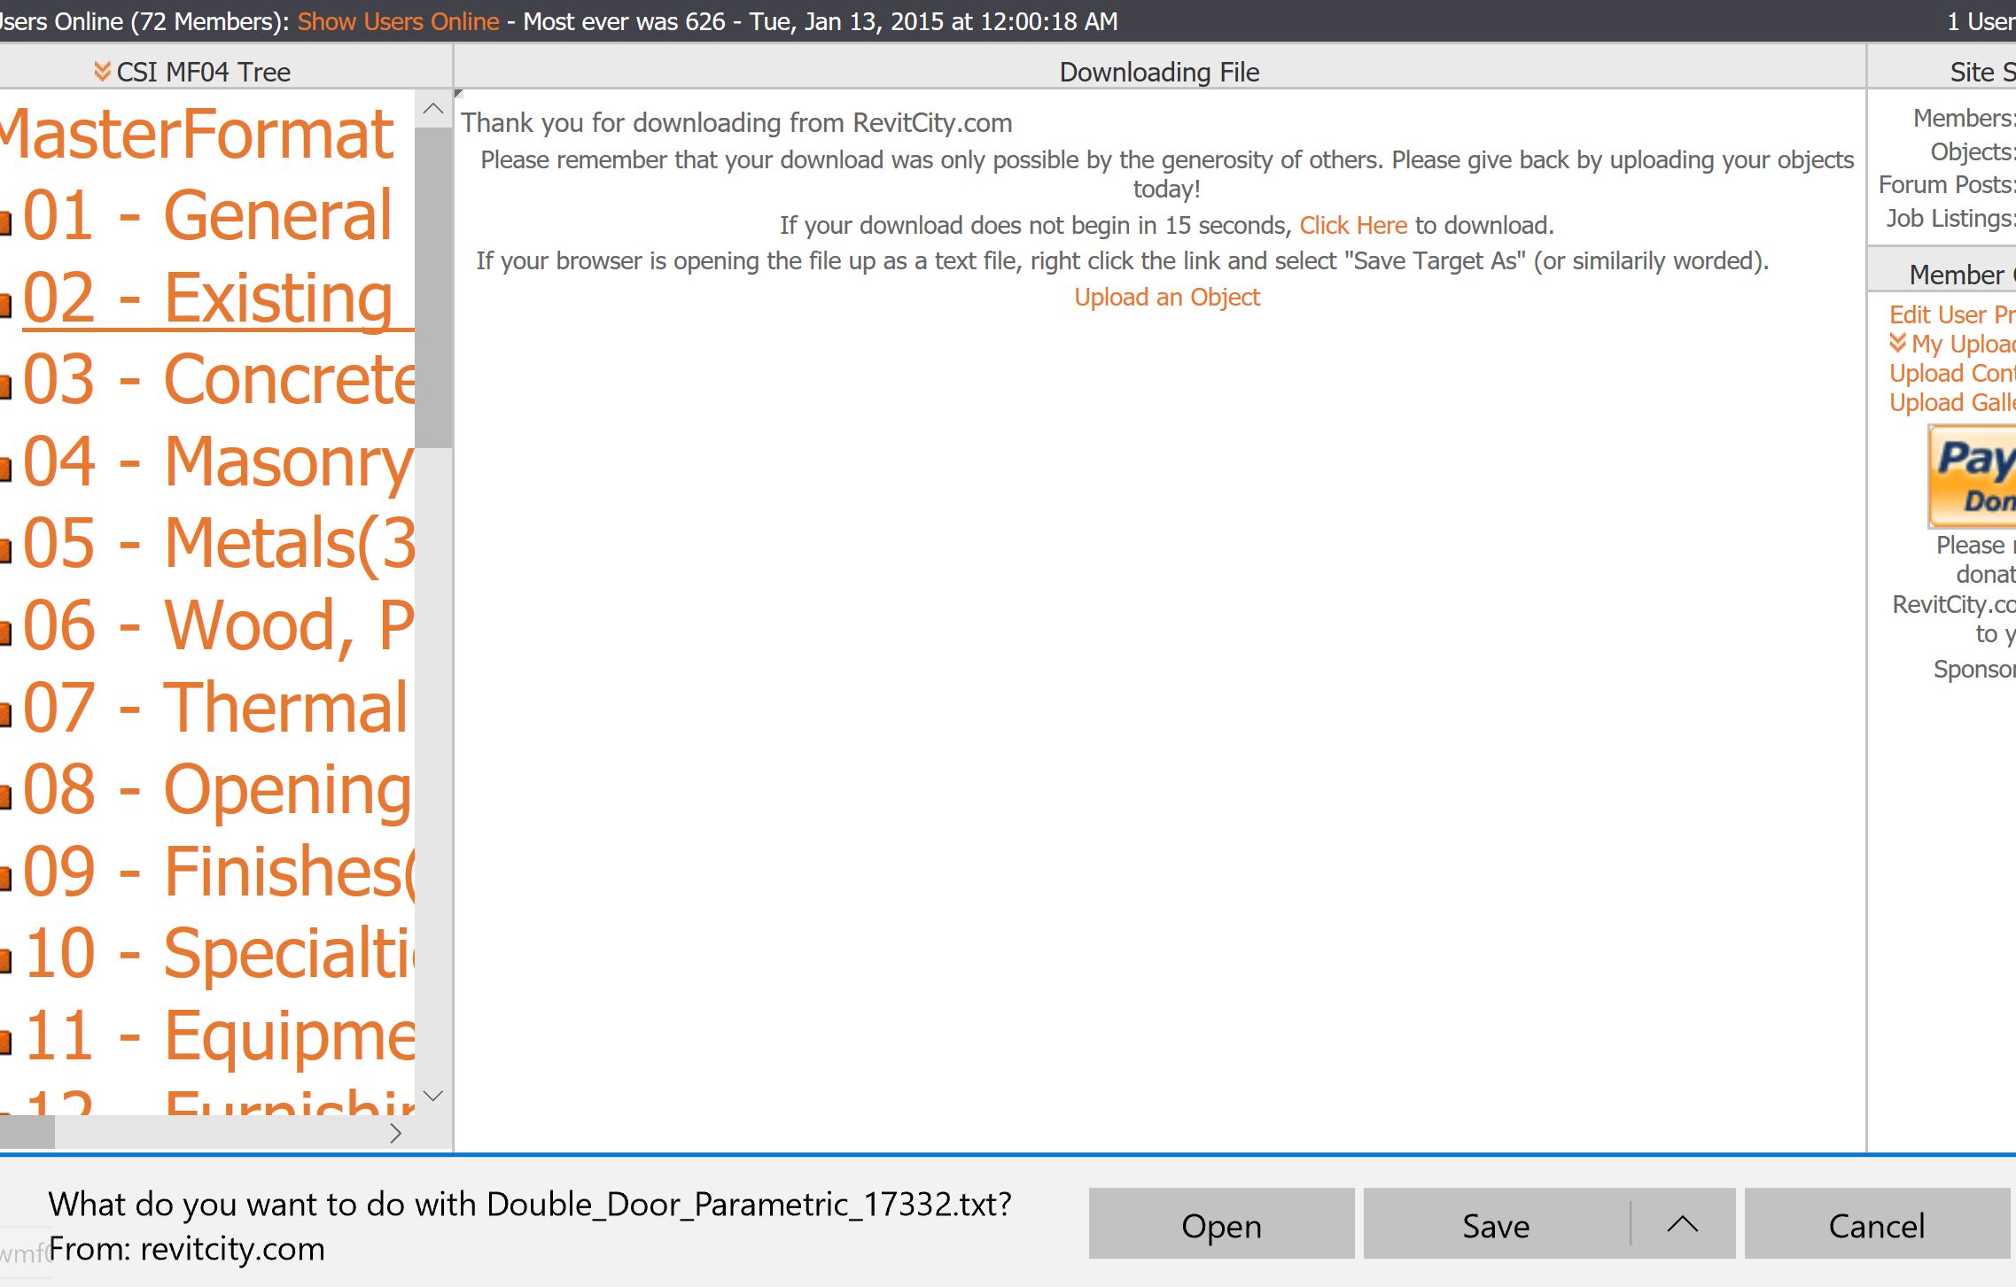This screenshot has width=2016, height=1287.
Task: Follow the Upload an Object link
Action: (x=1166, y=298)
